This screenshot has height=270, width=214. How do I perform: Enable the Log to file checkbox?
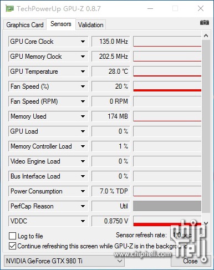12,236
